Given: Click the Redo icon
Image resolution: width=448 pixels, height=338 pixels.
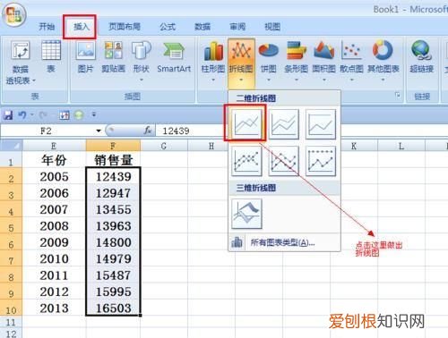Looking at the screenshot, I should click(44, 114).
